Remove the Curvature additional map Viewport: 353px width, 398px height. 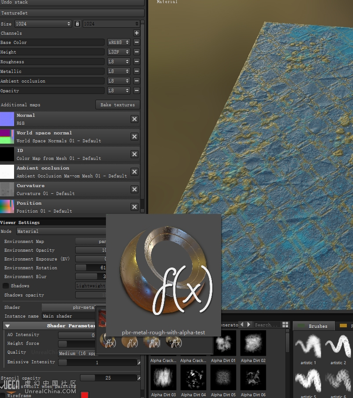point(135,189)
